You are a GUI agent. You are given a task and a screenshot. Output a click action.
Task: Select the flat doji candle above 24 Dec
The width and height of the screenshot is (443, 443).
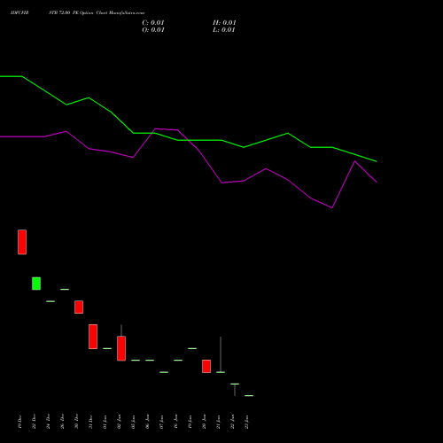tap(51, 301)
